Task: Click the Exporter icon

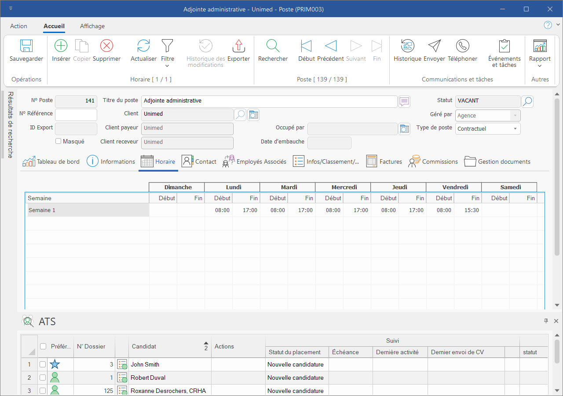Action: [x=238, y=46]
